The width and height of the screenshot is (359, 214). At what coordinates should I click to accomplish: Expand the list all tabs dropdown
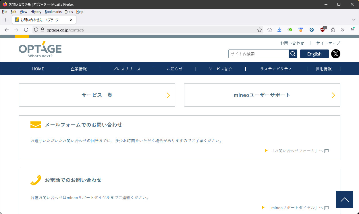(354, 20)
